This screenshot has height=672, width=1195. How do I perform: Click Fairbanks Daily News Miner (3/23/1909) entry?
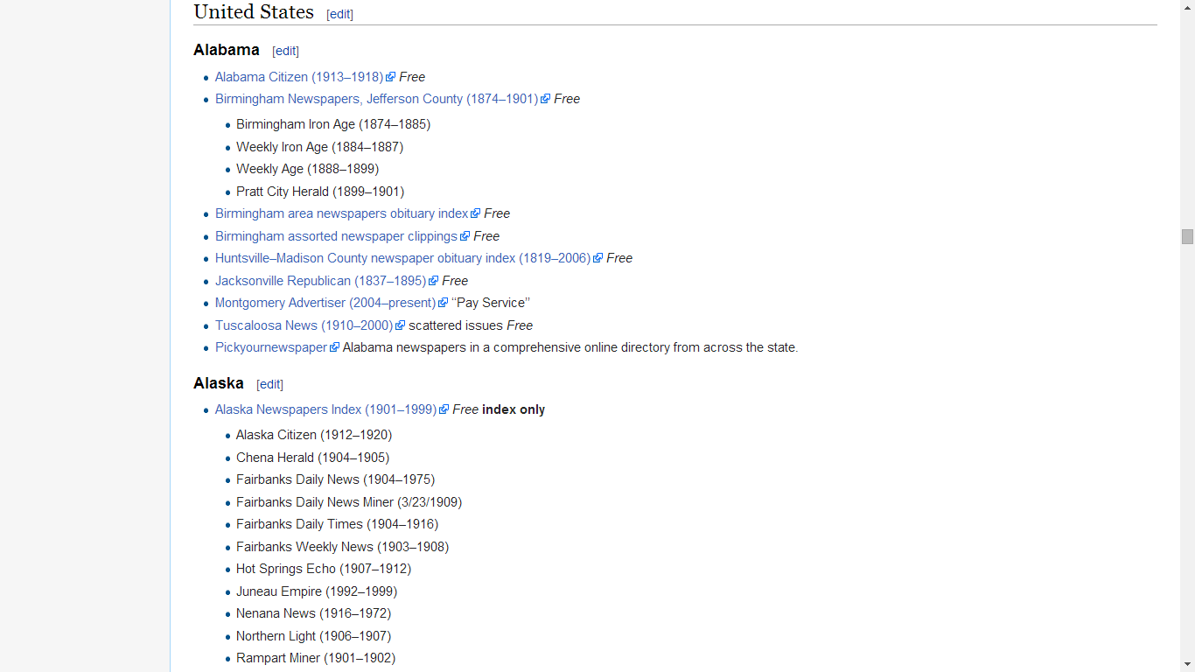[x=349, y=502]
